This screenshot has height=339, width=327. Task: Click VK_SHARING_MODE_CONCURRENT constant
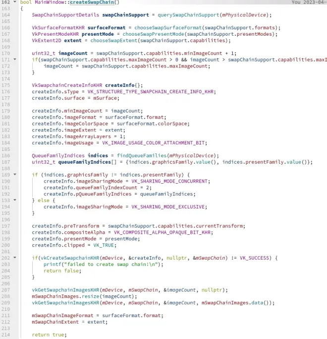[x=169, y=181]
